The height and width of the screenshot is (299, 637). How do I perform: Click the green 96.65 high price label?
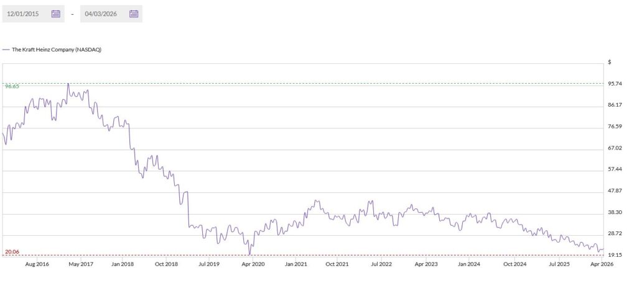point(12,87)
